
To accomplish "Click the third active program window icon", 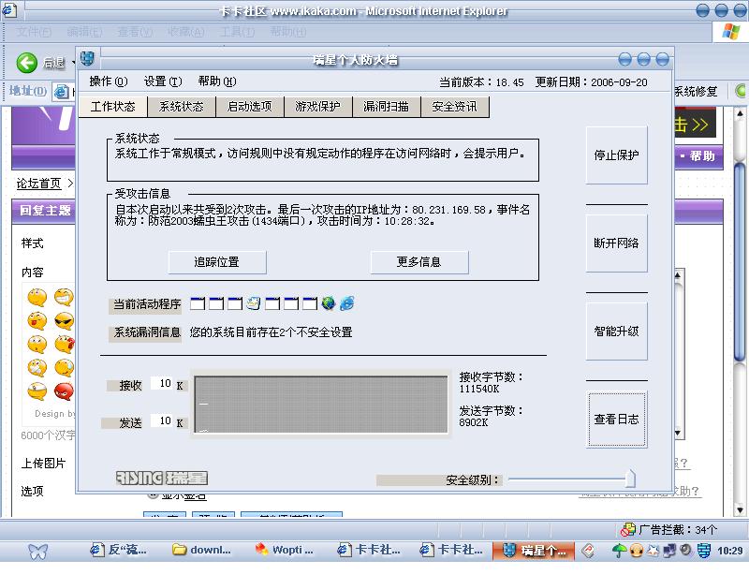I will [x=235, y=303].
